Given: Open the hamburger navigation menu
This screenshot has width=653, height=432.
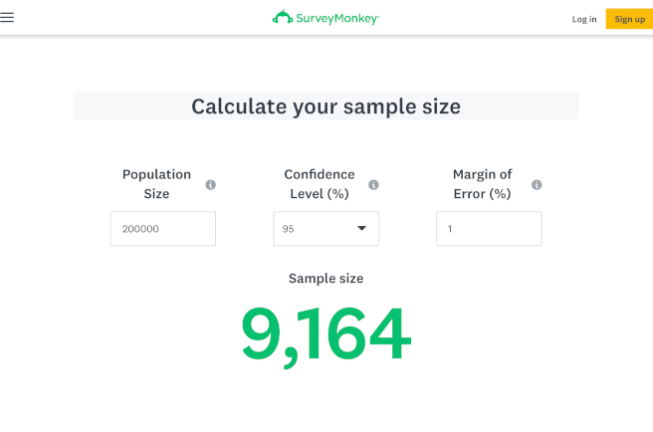Looking at the screenshot, I should 8,18.
